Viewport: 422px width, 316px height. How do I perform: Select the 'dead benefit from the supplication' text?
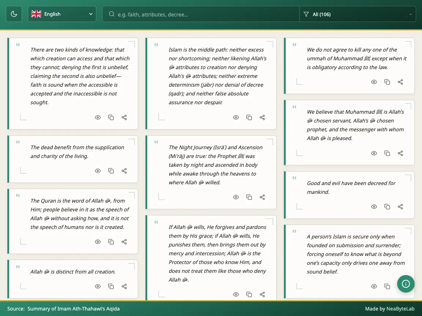[x=77, y=152]
